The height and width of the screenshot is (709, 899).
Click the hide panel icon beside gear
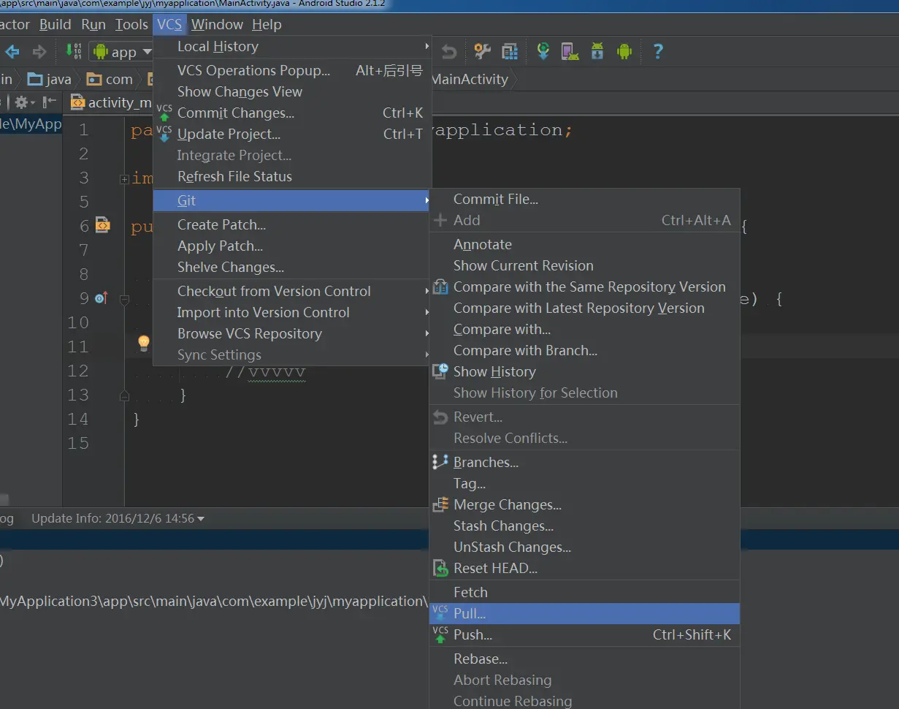pos(49,102)
